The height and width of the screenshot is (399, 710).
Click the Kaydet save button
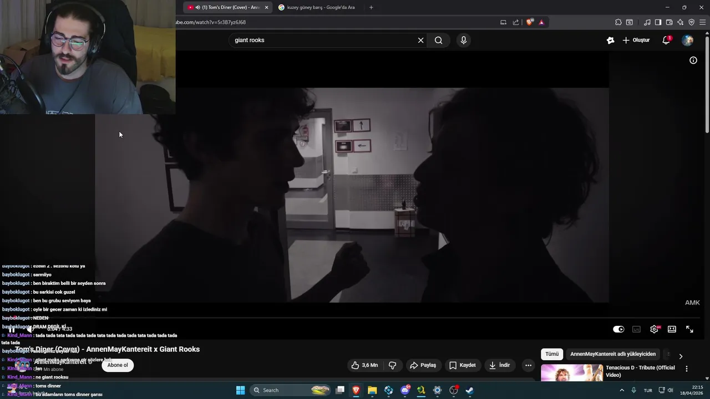(x=462, y=365)
